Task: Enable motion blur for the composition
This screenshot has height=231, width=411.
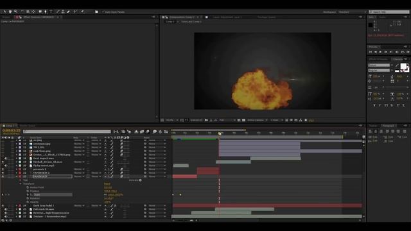Action: click(x=148, y=132)
